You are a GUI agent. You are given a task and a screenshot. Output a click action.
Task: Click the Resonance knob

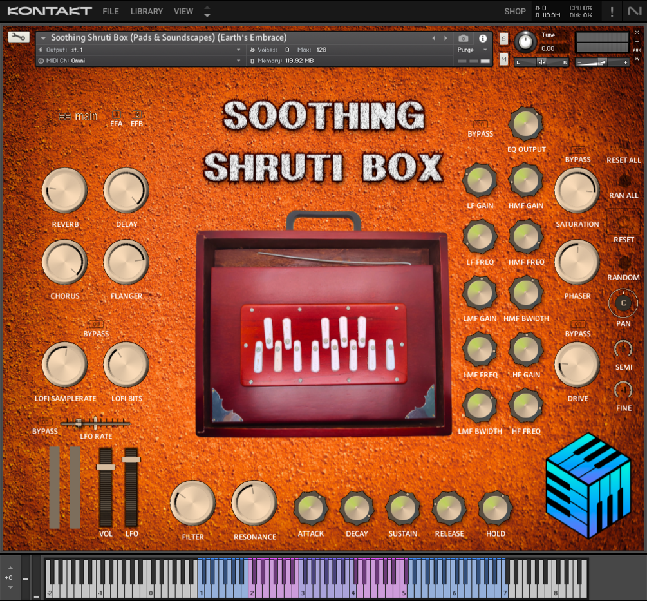click(x=254, y=502)
